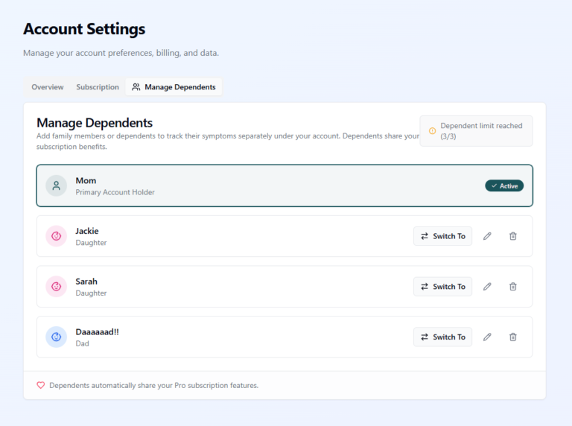Open the Overview tab
Viewport: 572px width, 426px height.
tap(48, 87)
